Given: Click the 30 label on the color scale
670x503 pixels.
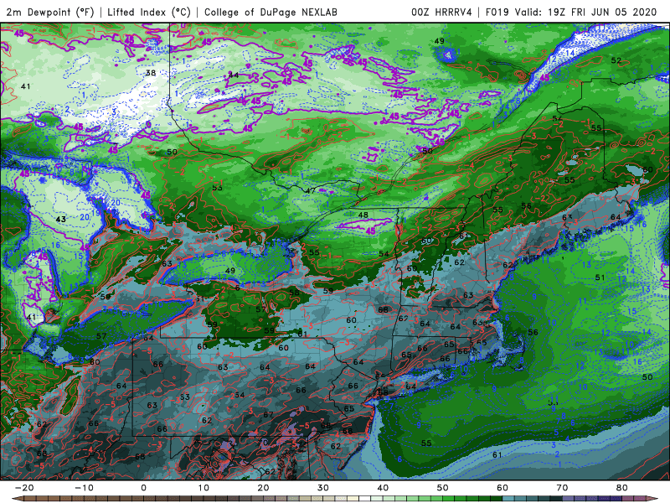Looking at the screenshot, I should [x=323, y=488].
